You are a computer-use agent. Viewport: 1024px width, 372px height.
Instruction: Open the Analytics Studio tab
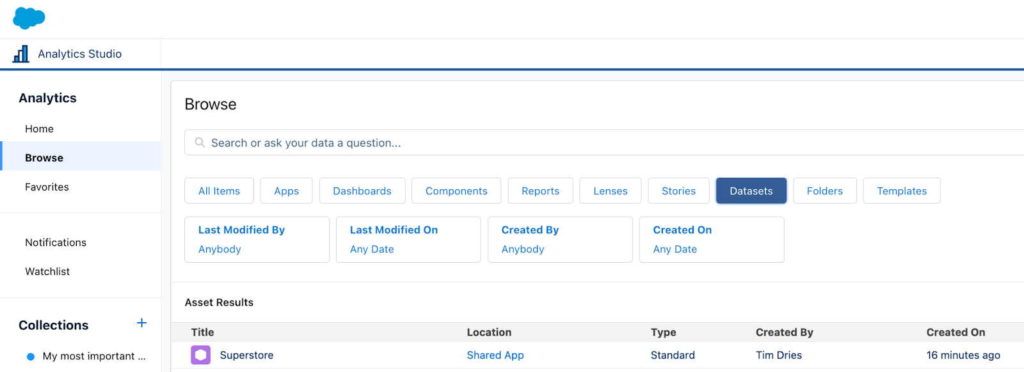(x=80, y=54)
